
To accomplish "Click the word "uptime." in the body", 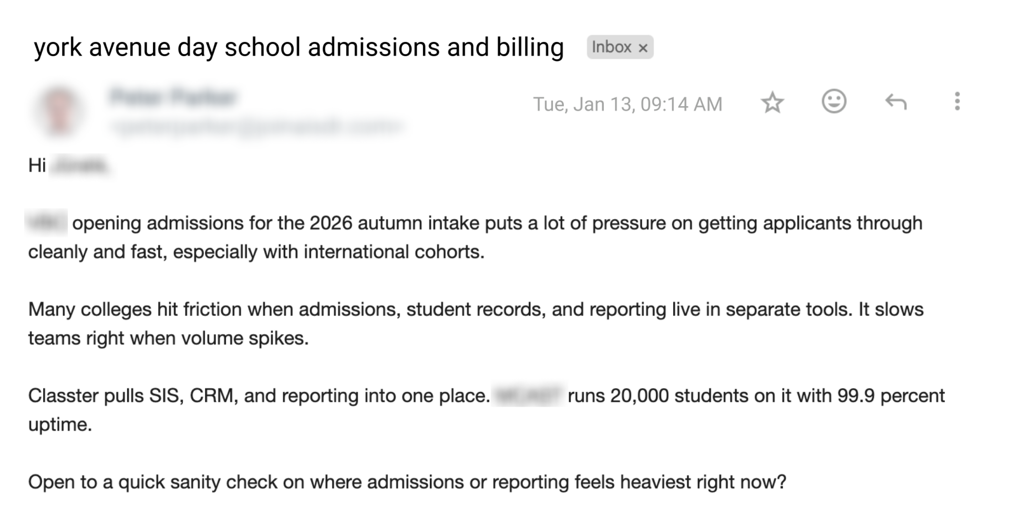I will pyautogui.click(x=60, y=425).
